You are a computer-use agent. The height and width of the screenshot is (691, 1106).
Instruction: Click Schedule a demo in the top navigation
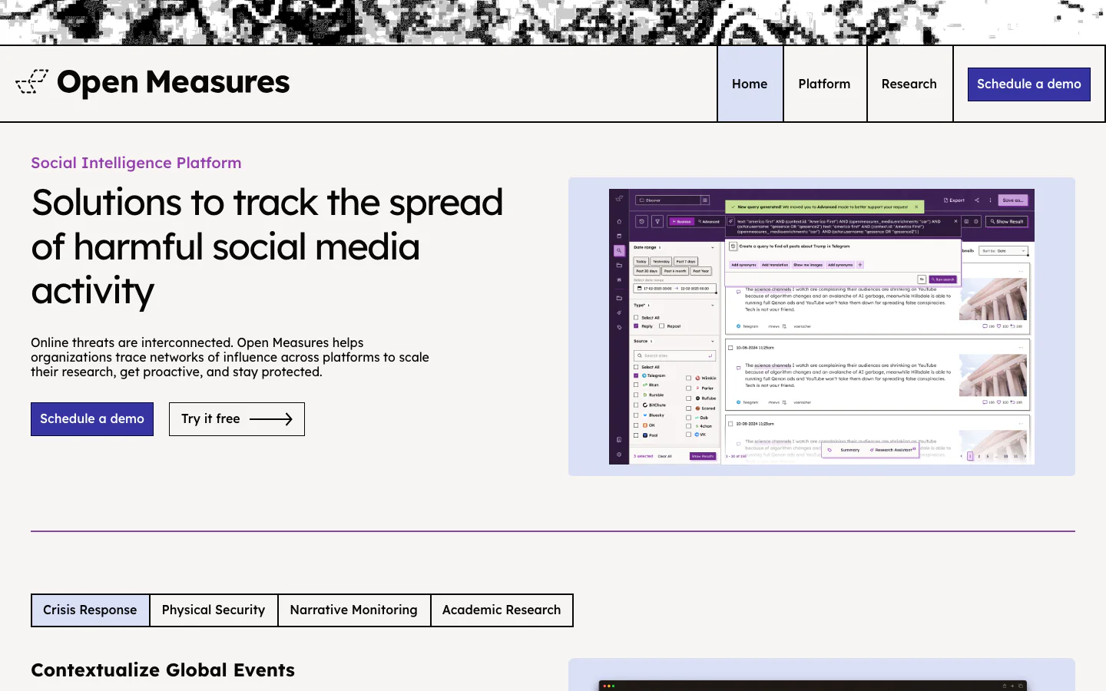pyautogui.click(x=1029, y=84)
